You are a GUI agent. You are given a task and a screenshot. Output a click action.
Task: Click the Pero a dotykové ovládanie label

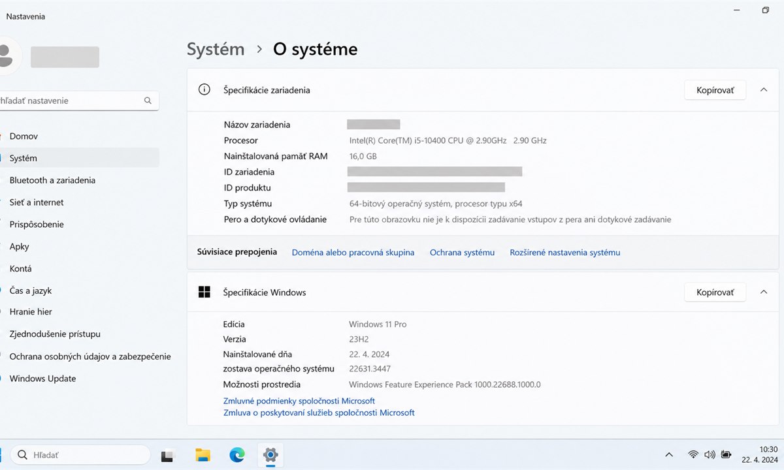275,219
